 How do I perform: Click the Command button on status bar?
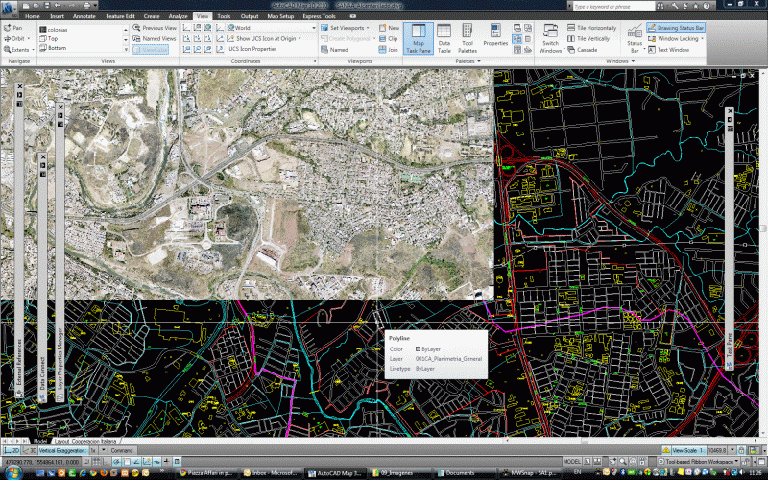pyautogui.click(x=122, y=450)
